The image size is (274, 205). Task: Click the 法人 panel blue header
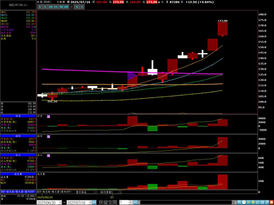(x=18, y=155)
